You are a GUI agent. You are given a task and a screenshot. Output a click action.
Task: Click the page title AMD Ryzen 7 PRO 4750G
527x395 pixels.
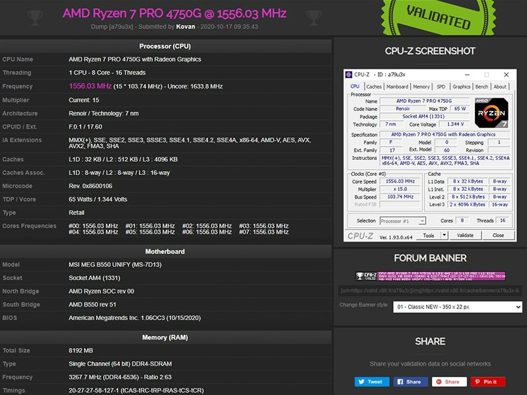[x=174, y=13]
